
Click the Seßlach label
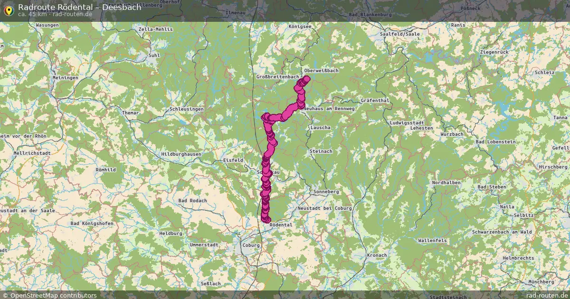[x=210, y=283]
